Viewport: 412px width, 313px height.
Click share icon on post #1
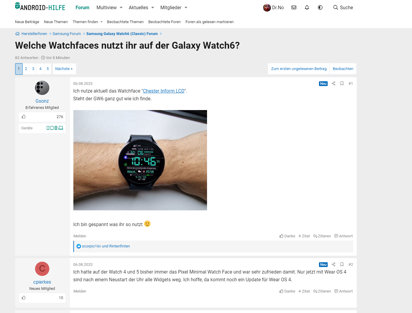tap(334, 83)
